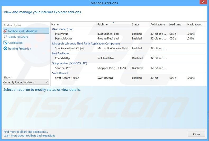Select Toolbars and Extensions add-on type

click(26, 31)
